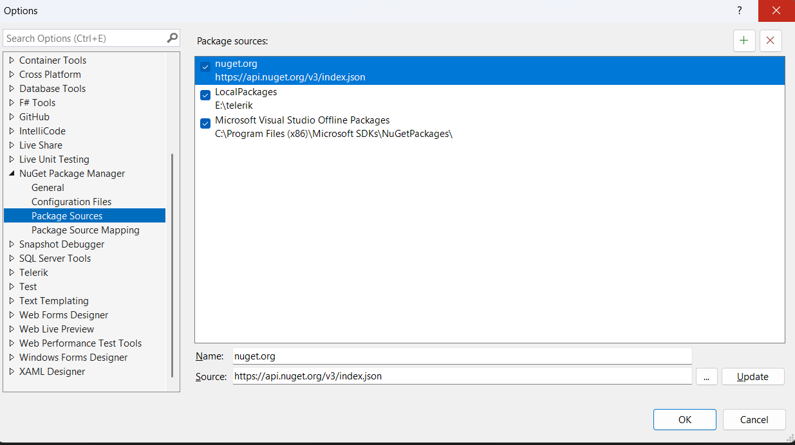Image resolution: width=795 pixels, height=445 pixels.
Task: Expand the GitHub tree arrow
Action: point(12,117)
